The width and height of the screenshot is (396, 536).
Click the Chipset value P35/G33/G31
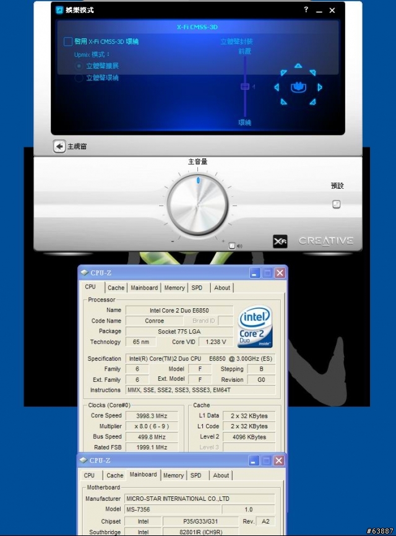(200, 521)
